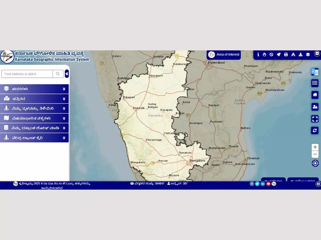
Task: Click the refresh map icon
Action: point(315,130)
